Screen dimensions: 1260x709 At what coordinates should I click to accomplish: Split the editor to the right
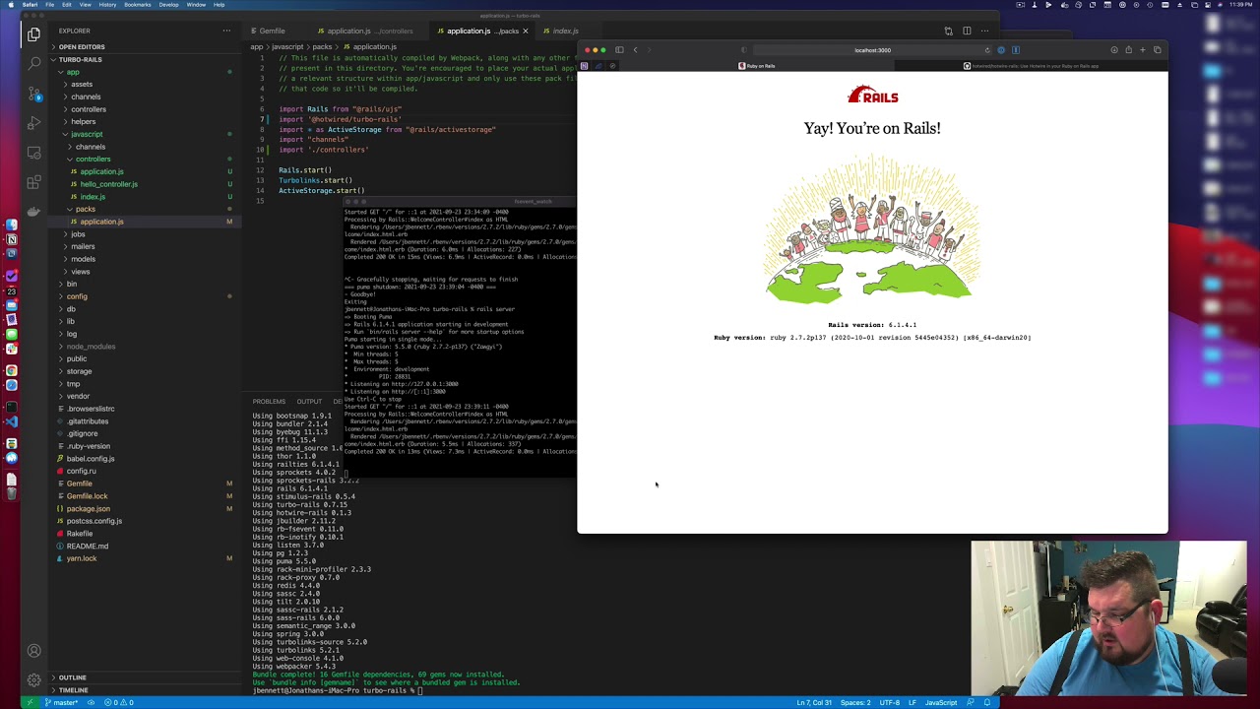[x=967, y=31]
